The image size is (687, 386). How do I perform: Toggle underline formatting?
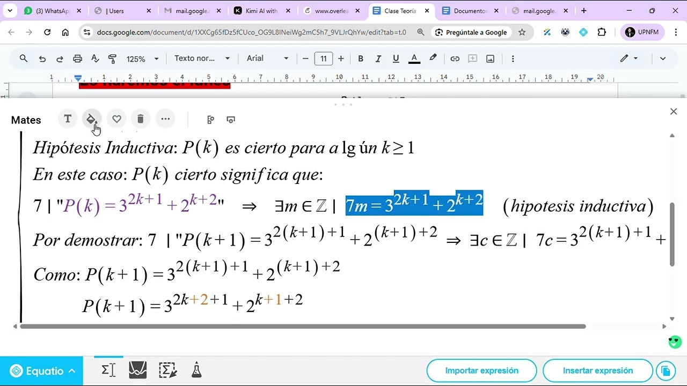[x=396, y=59]
